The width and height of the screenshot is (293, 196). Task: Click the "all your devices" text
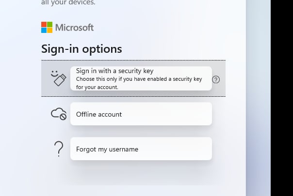[68, 2]
